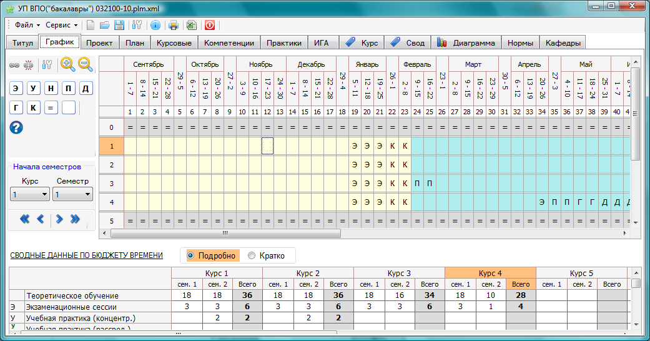Viewport: 650px width, 341px height.
Task: Switch to the Нормы tab
Action: pyautogui.click(x=520, y=42)
